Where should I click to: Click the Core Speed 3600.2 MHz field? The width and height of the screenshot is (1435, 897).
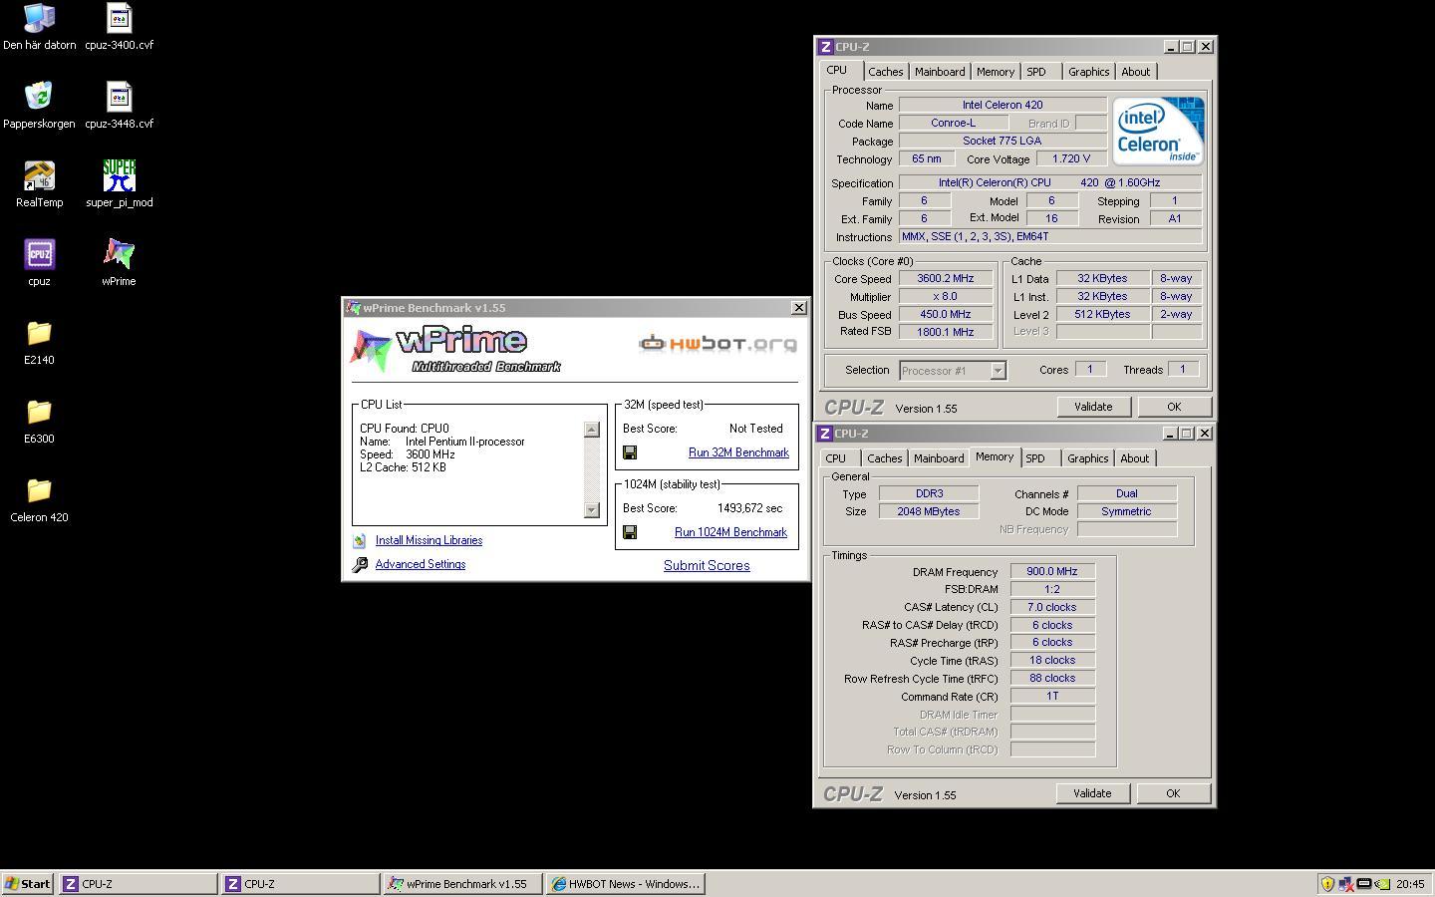(946, 279)
